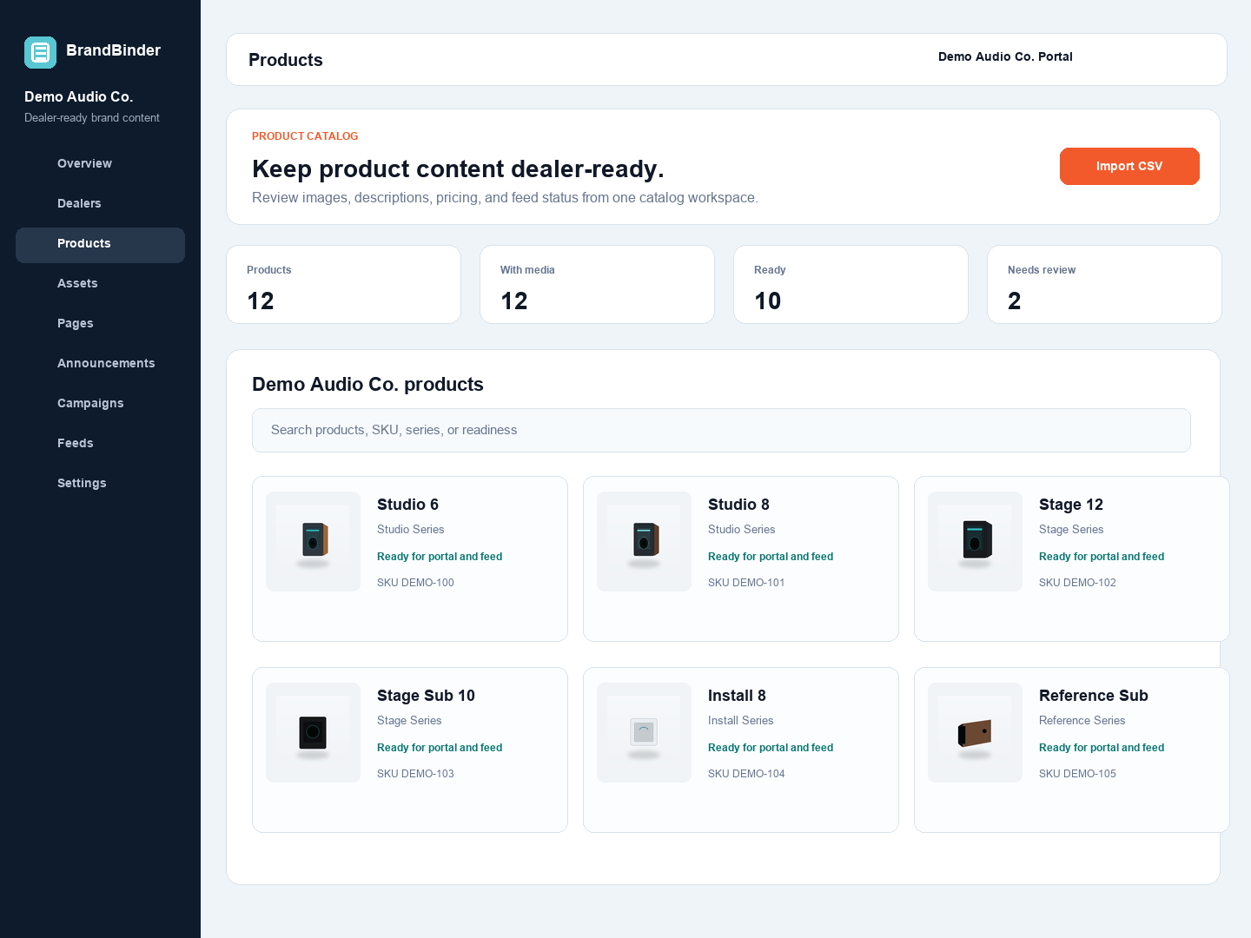Screen dimensions: 1251x938
Task: Open Demo Audio Co. Portal link
Action: point(1005,56)
